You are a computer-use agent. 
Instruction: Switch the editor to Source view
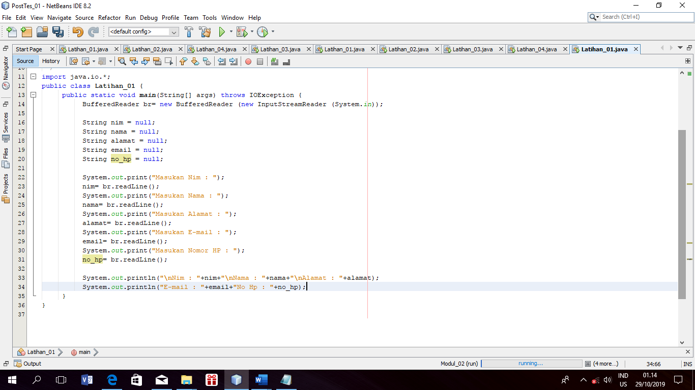pos(25,61)
